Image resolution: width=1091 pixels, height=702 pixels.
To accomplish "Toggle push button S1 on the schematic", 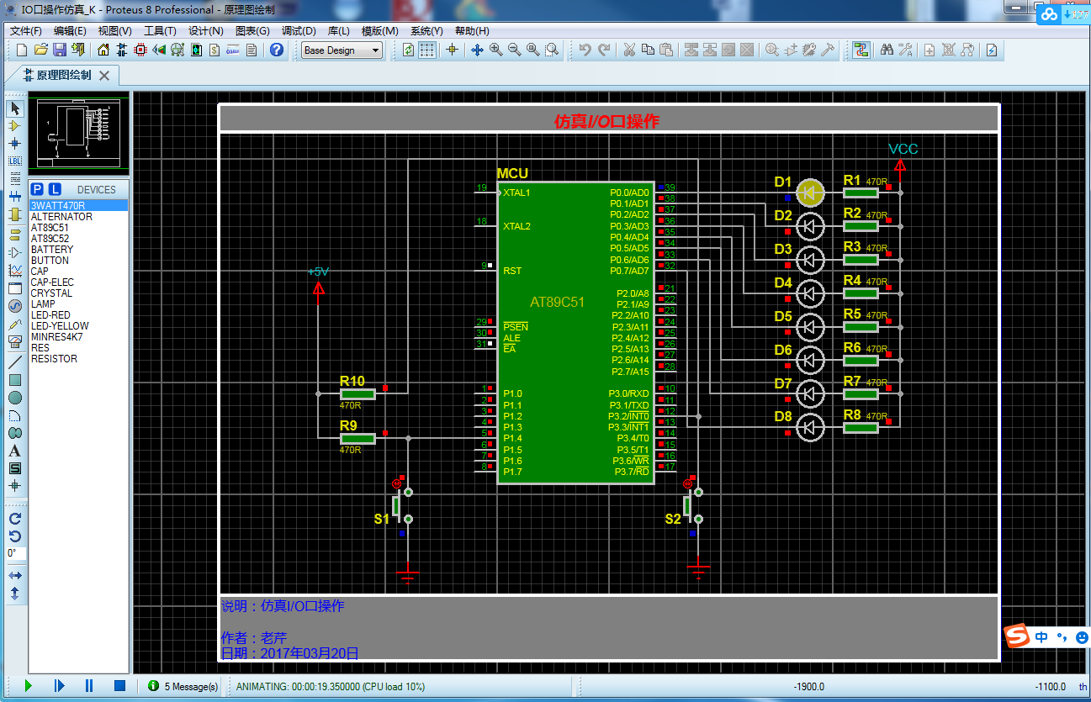I will click(402, 504).
